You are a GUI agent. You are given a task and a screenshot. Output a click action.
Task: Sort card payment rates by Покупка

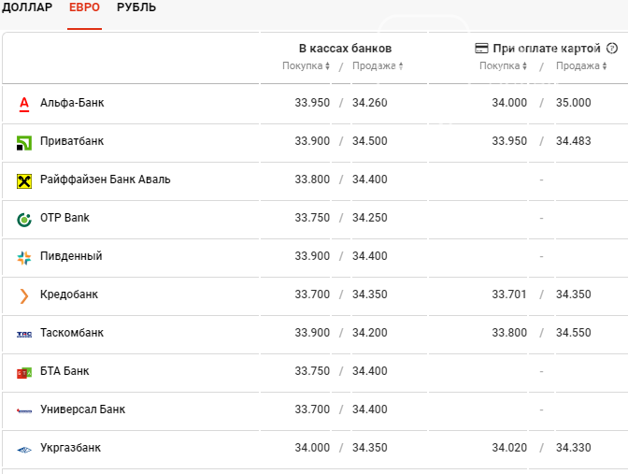(x=503, y=65)
